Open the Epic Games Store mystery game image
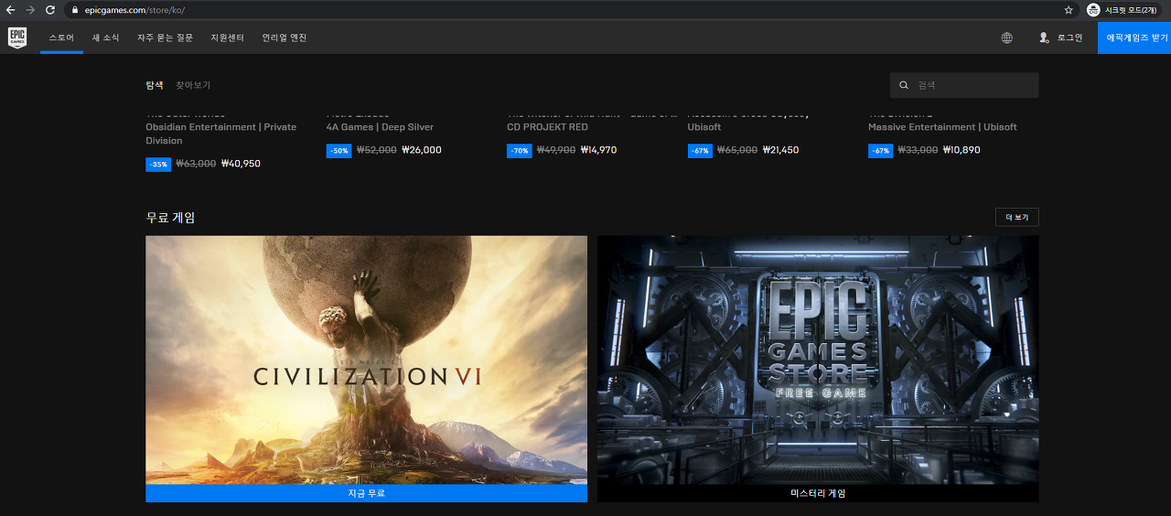The image size is (1171, 516). coord(818,360)
